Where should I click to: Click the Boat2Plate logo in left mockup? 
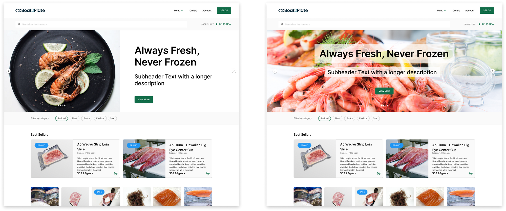pos(30,10)
